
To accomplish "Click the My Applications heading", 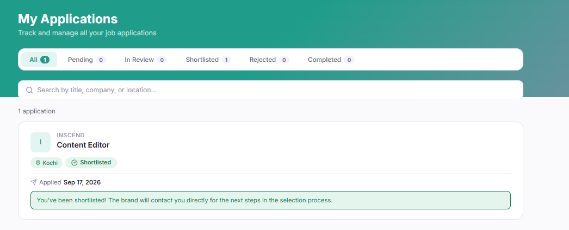I will pos(68,19).
